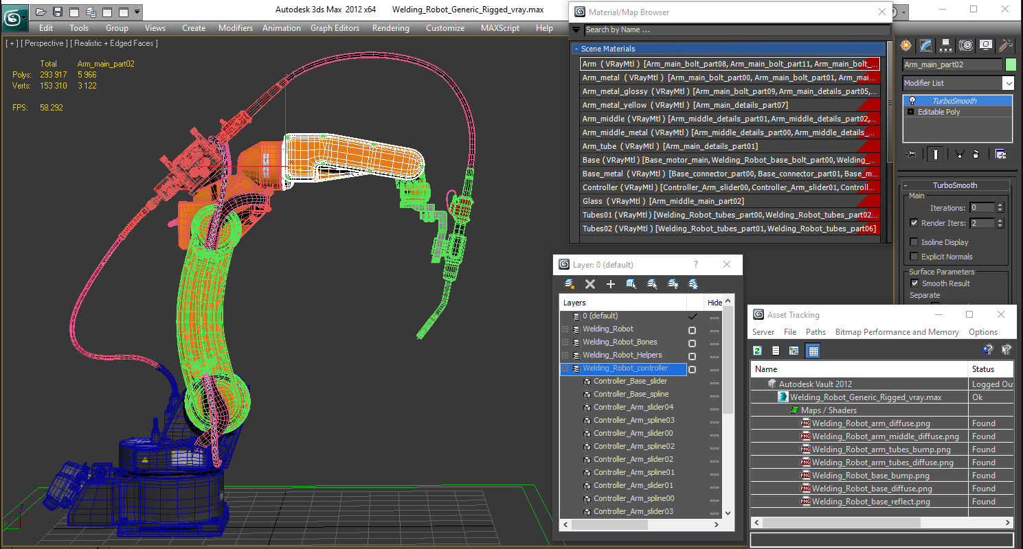Viewport: 1023px width, 549px height.
Task: Expand the Welding_Robot_Helpers layer
Action: pyautogui.click(x=565, y=355)
